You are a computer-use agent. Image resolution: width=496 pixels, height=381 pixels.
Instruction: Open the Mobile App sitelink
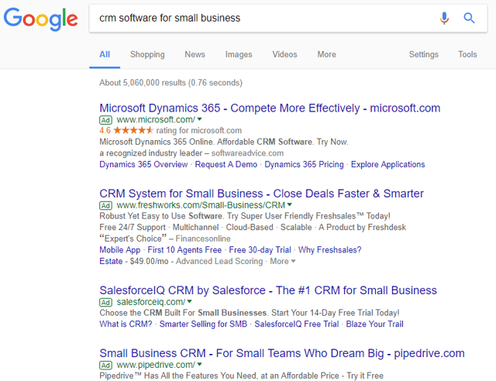point(120,250)
